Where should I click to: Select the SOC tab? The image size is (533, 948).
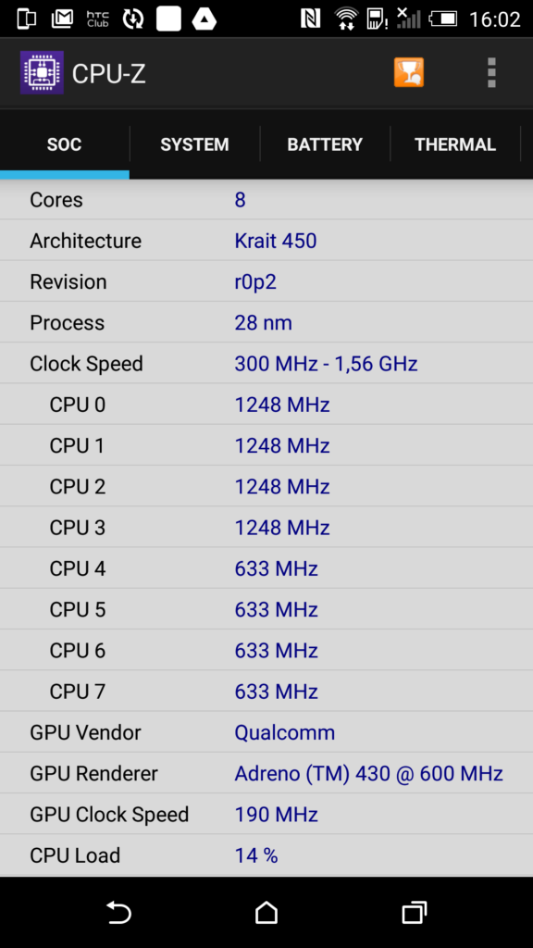pyautogui.click(x=65, y=144)
